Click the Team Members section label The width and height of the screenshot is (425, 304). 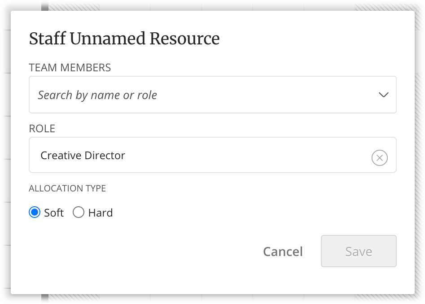coord(70,67)
